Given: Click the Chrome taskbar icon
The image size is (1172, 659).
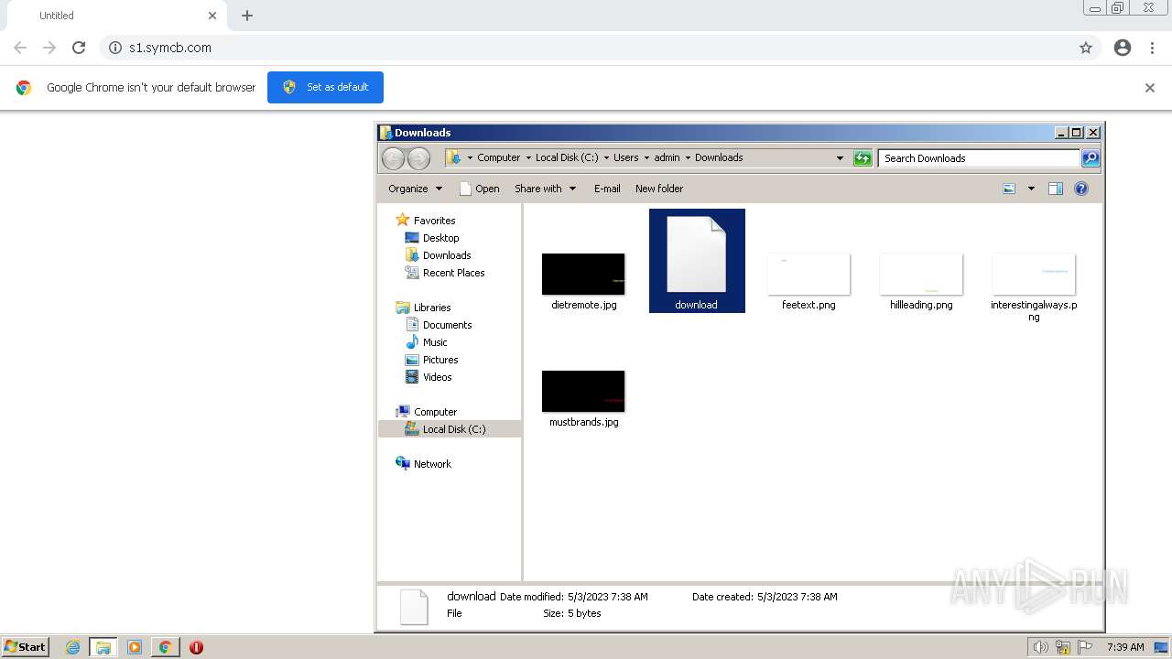Looking at the screenshot, I should 166,647.
